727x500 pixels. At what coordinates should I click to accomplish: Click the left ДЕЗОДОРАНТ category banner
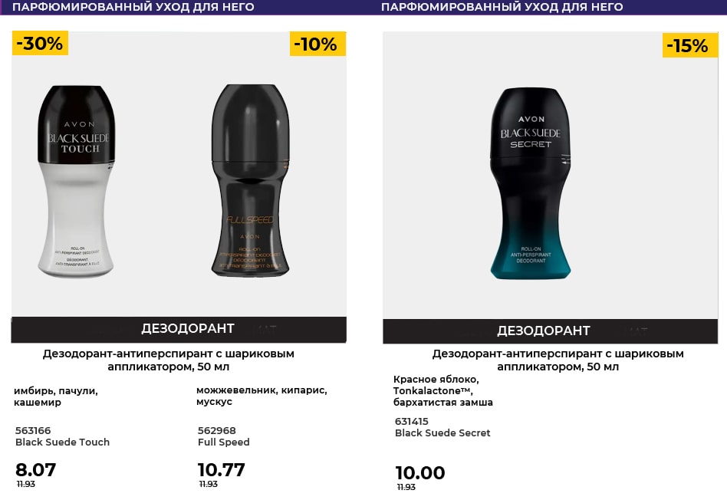click(x=187, y=329)
